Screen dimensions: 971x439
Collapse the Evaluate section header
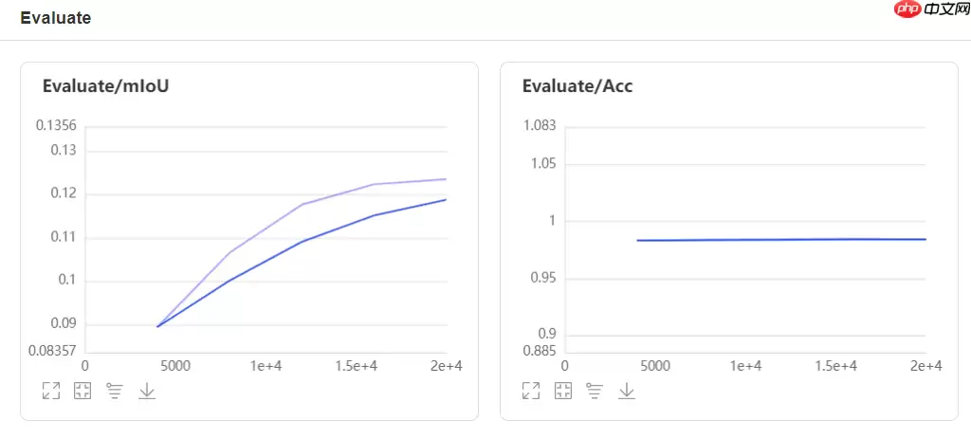pyautogui.click(x=56, y=18)
